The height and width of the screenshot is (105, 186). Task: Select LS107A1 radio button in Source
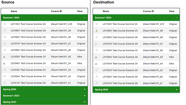pos(5,43)
